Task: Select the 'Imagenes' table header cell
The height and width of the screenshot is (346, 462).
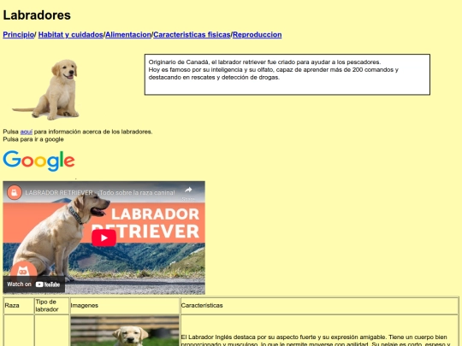Action: pyautogui.click(x=125, y=306)
